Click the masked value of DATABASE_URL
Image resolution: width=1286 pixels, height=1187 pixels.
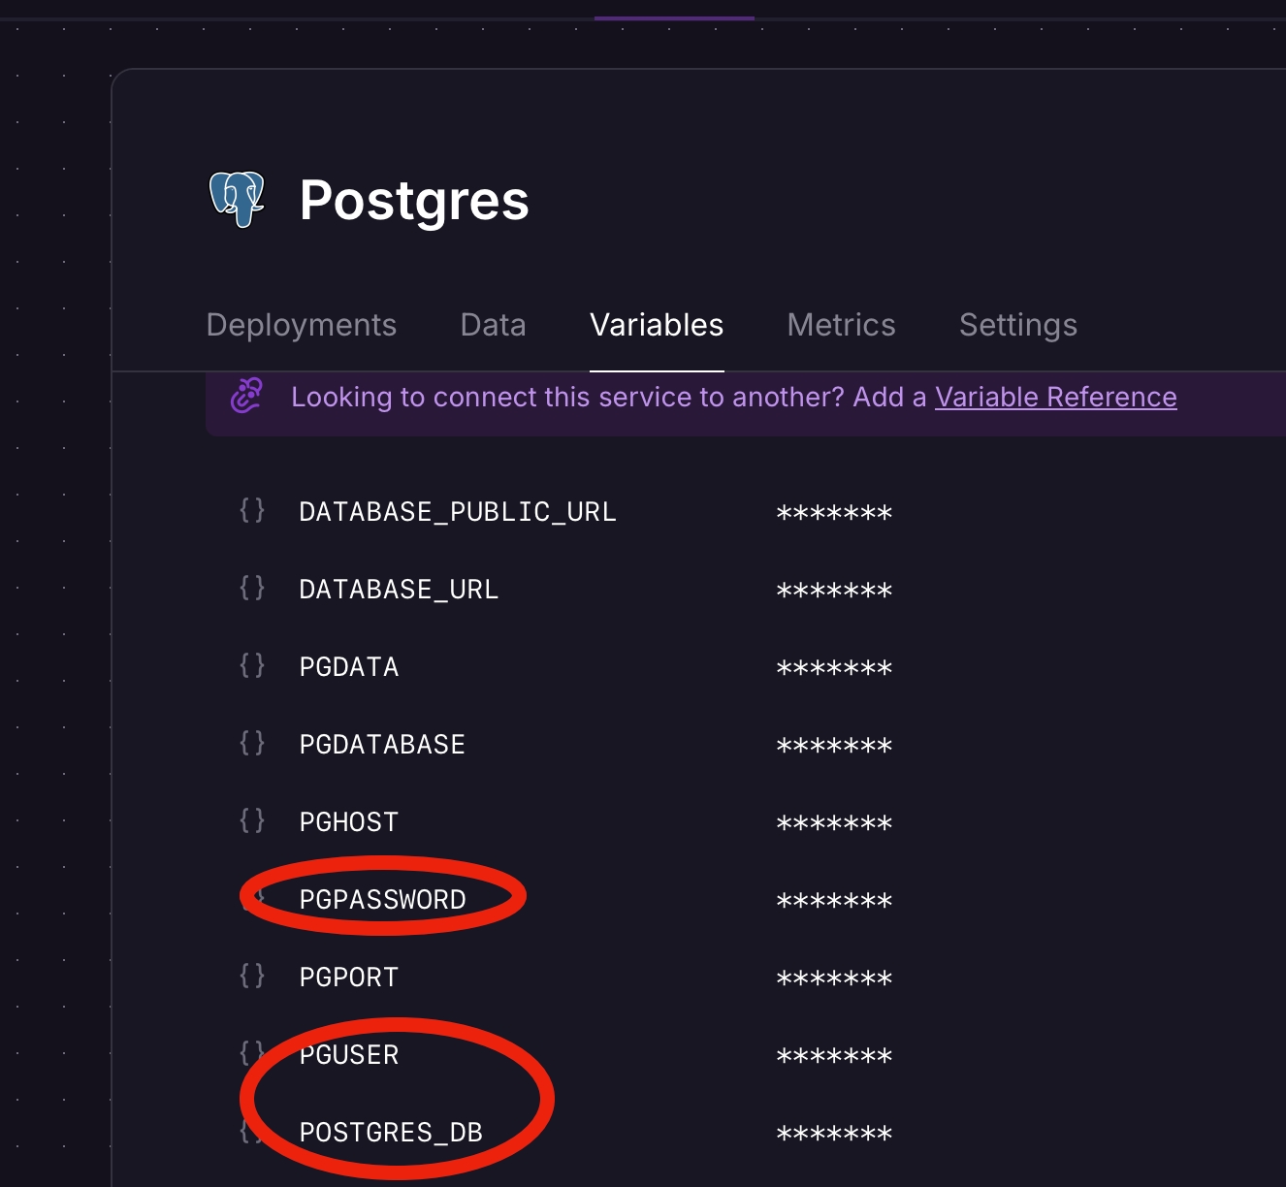[x=834, y=591]
